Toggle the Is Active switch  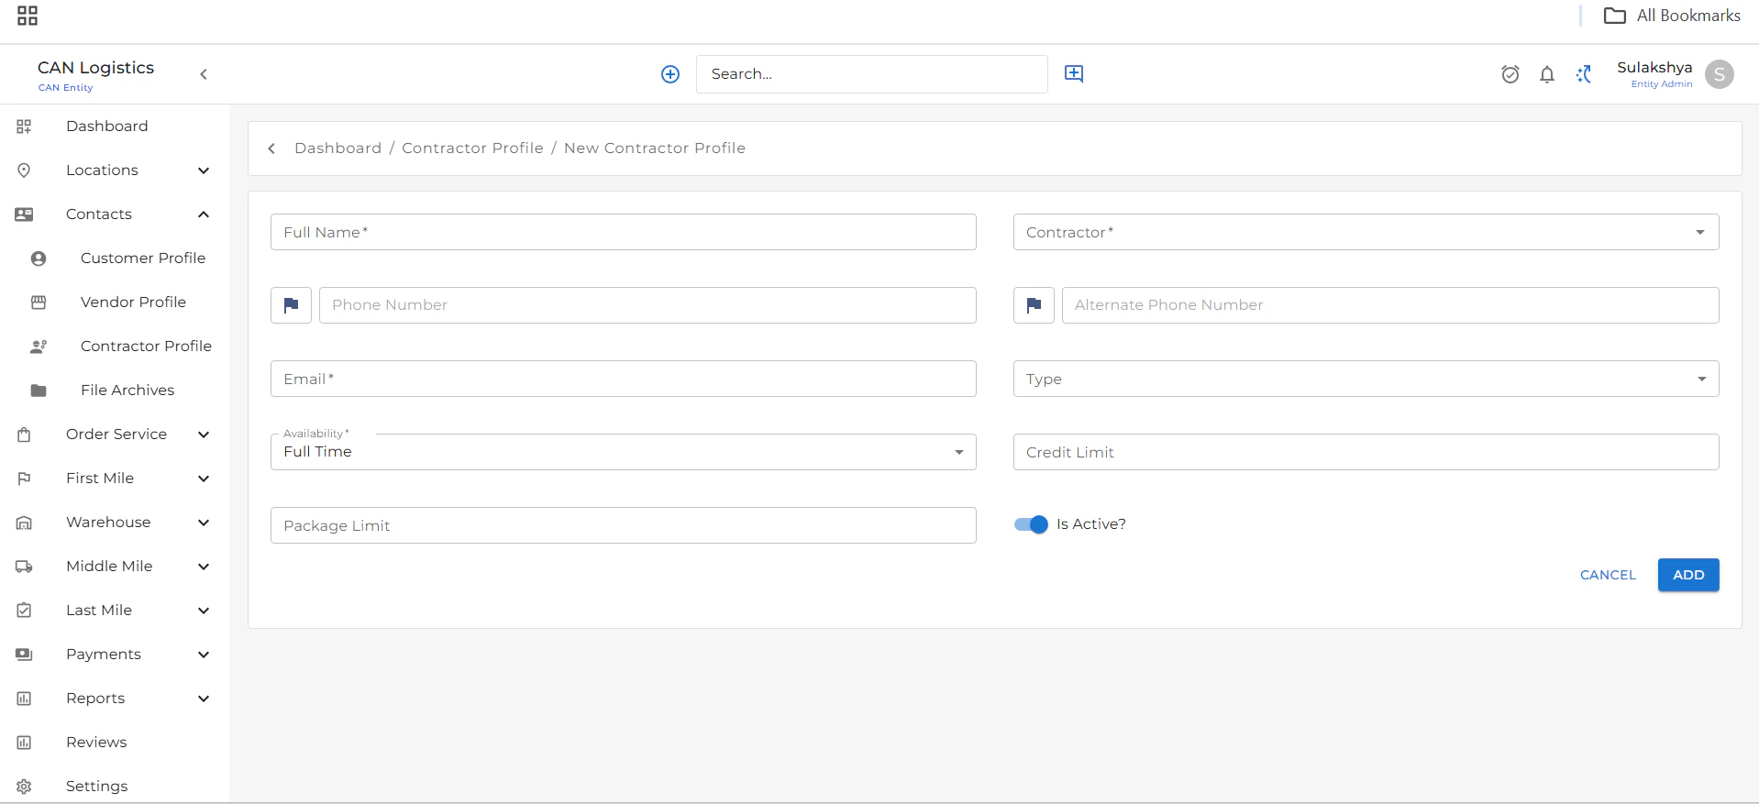[x=1031, y=524]
